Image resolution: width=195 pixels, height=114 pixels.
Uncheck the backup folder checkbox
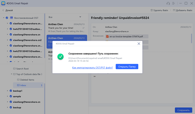tap(11, 107)
